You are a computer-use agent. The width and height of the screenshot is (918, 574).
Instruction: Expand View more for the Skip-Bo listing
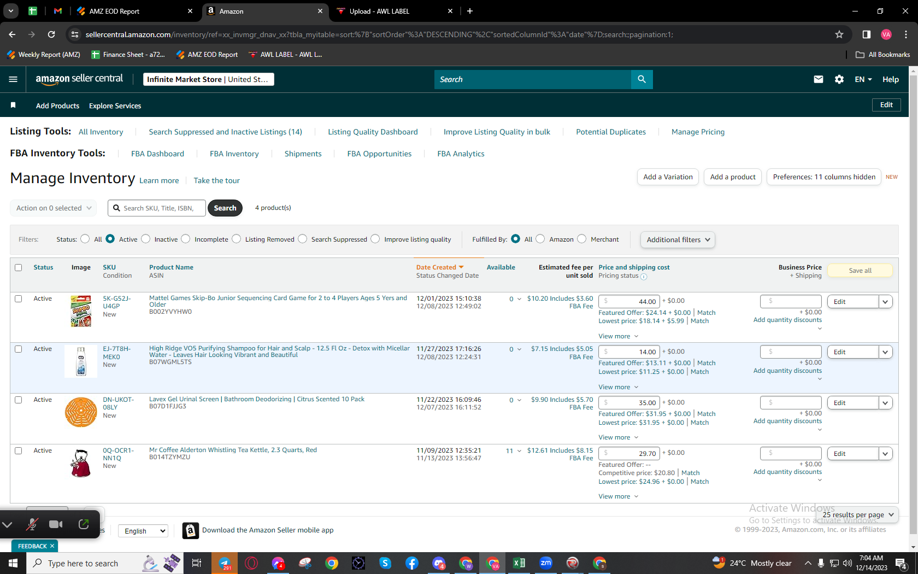[x=618, y=336]
